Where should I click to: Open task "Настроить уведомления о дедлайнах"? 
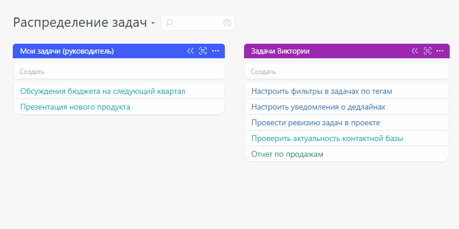(318, 107)
